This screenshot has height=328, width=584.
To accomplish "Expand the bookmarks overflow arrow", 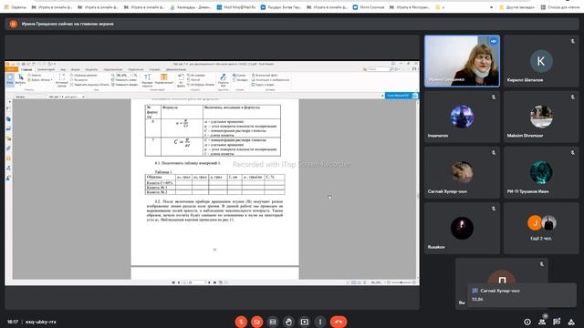I will click(492, 7).
